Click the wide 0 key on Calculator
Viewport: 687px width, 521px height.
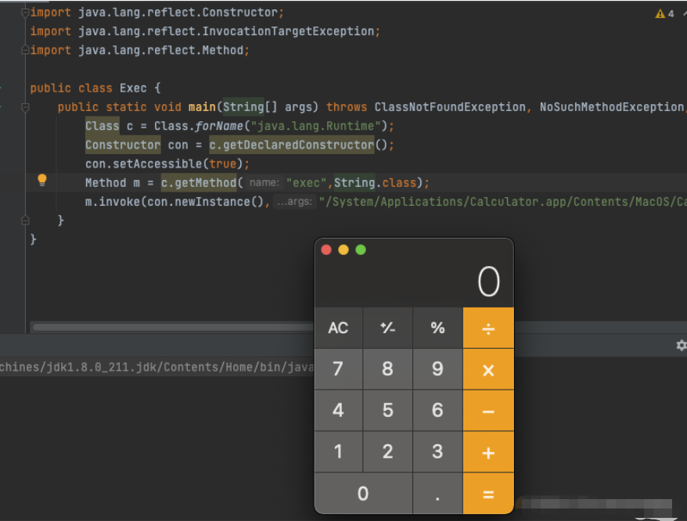tap(363, 494)
